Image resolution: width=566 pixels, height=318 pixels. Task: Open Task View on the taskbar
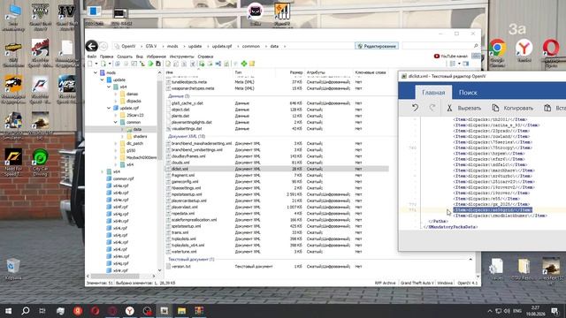point(42,311)
